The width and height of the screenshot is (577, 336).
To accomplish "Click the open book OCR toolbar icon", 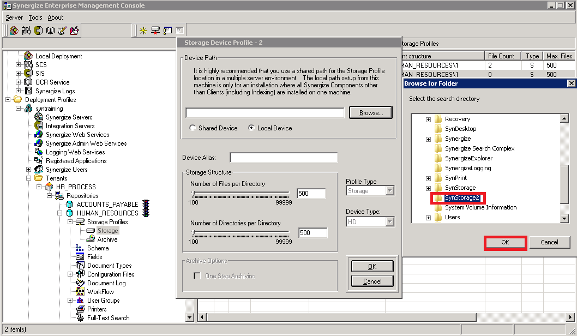I will 50,31.
